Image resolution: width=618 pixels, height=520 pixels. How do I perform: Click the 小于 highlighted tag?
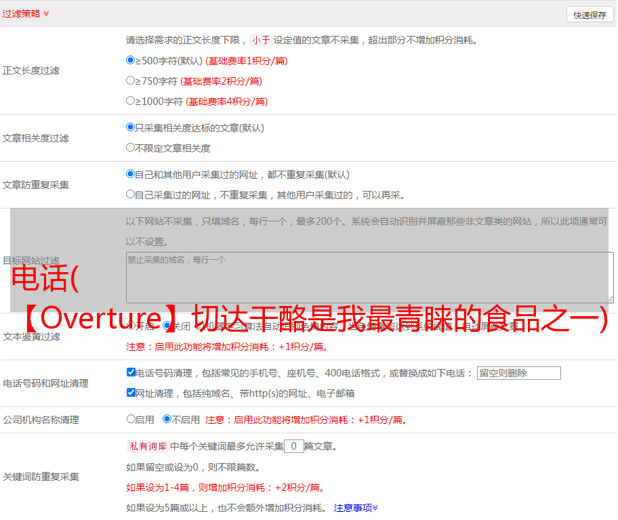pos(261,40)
